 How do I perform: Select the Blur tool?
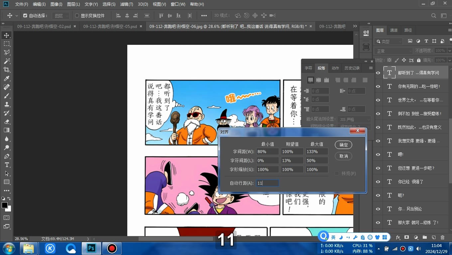7,139
